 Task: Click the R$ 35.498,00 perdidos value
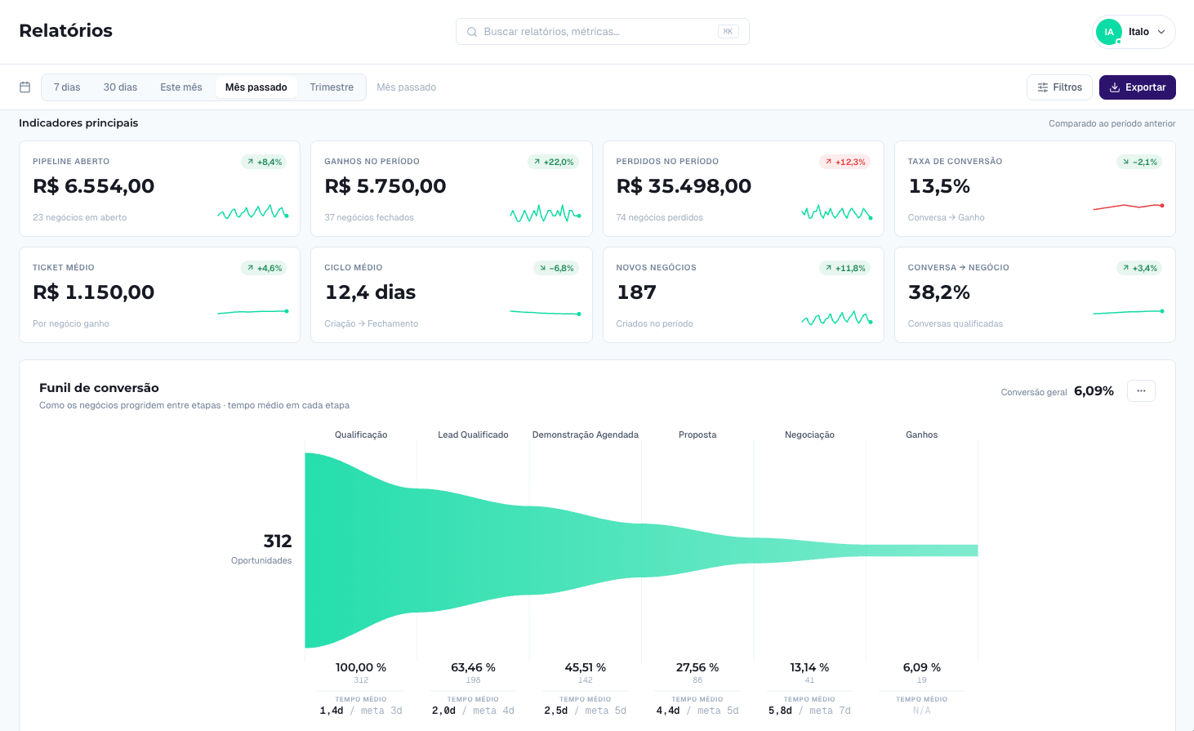[684, 186]
